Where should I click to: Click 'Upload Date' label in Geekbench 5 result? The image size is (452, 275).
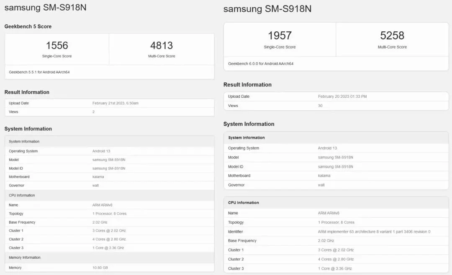(x=19, y=103)
